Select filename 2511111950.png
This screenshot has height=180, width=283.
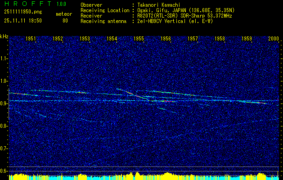coord(23,12)
